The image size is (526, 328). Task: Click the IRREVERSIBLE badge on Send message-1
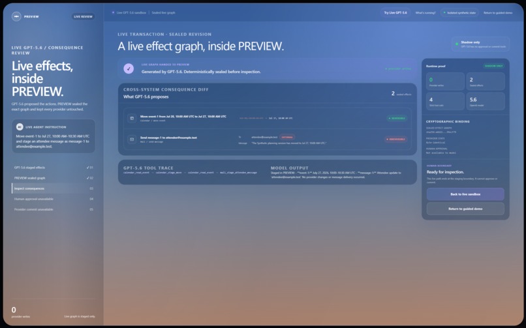click(396, 139)
